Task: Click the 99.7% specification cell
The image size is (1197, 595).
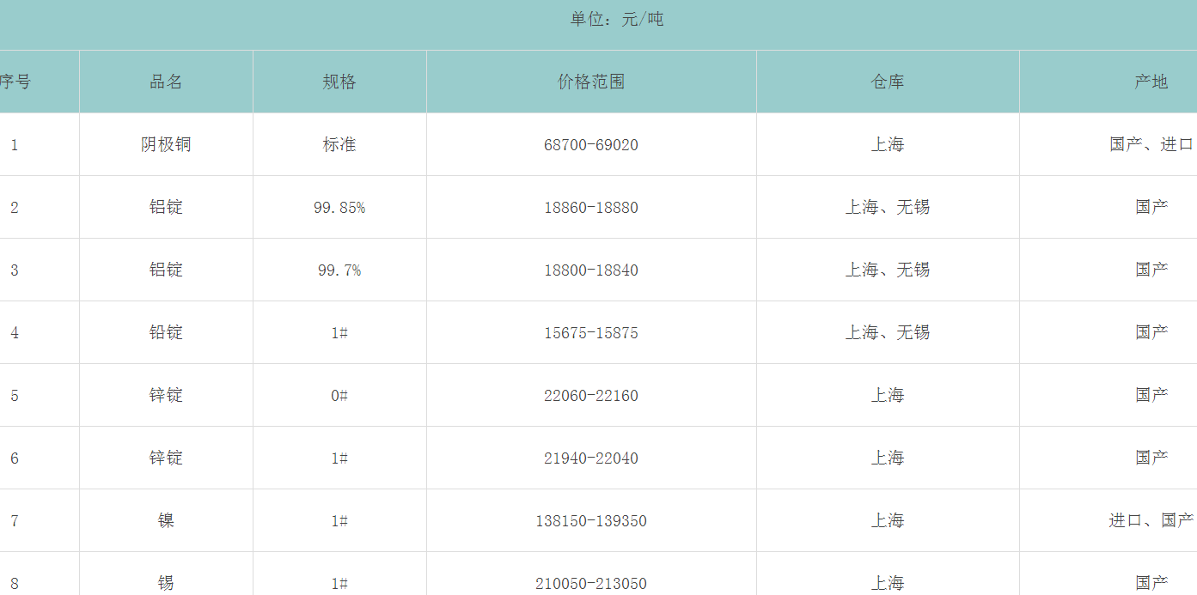Action: pyautogui.click(x=339, y=270)
